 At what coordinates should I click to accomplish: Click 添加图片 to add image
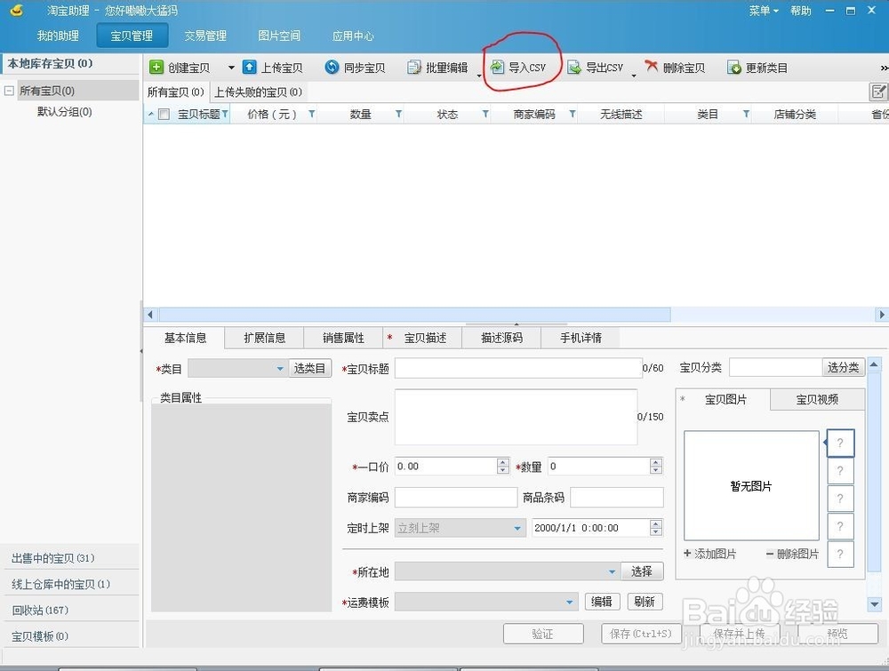pos(709,554)
